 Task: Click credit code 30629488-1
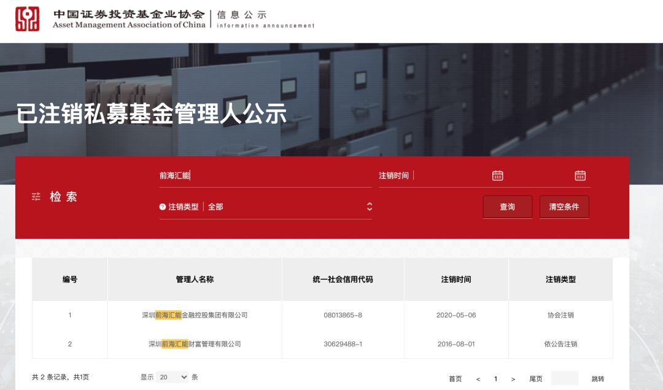(x=343, y=344)
